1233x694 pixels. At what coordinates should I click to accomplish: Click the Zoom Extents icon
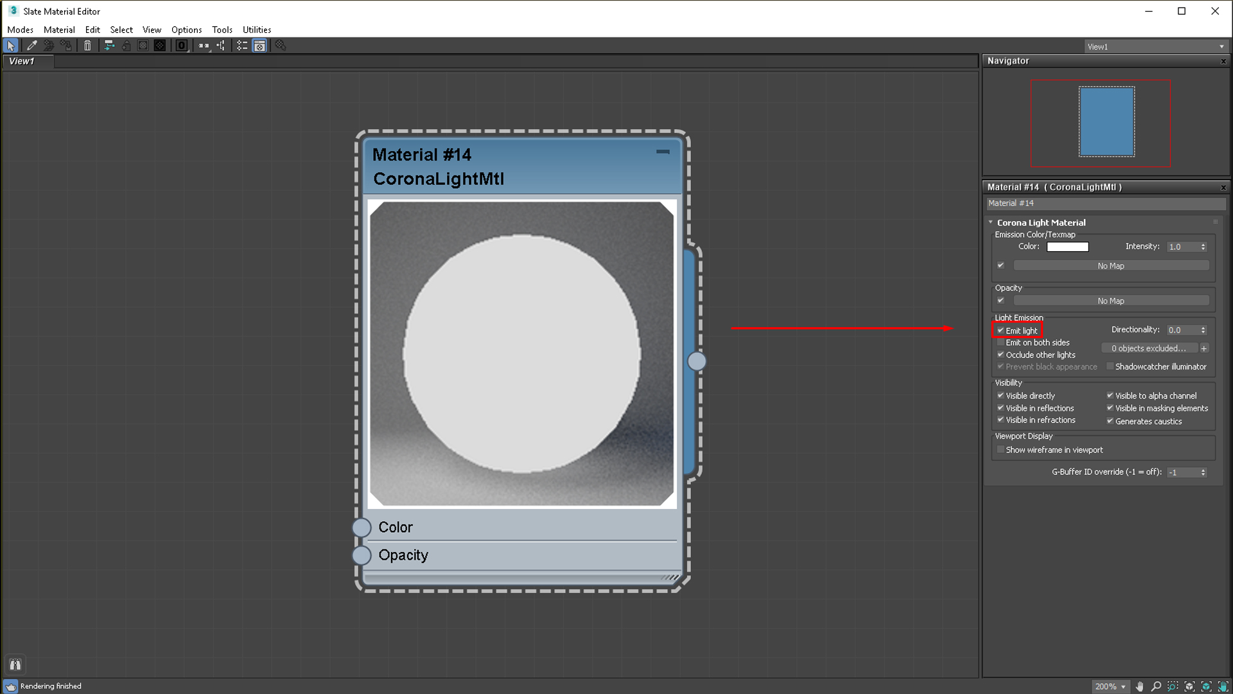[1189, 686]
